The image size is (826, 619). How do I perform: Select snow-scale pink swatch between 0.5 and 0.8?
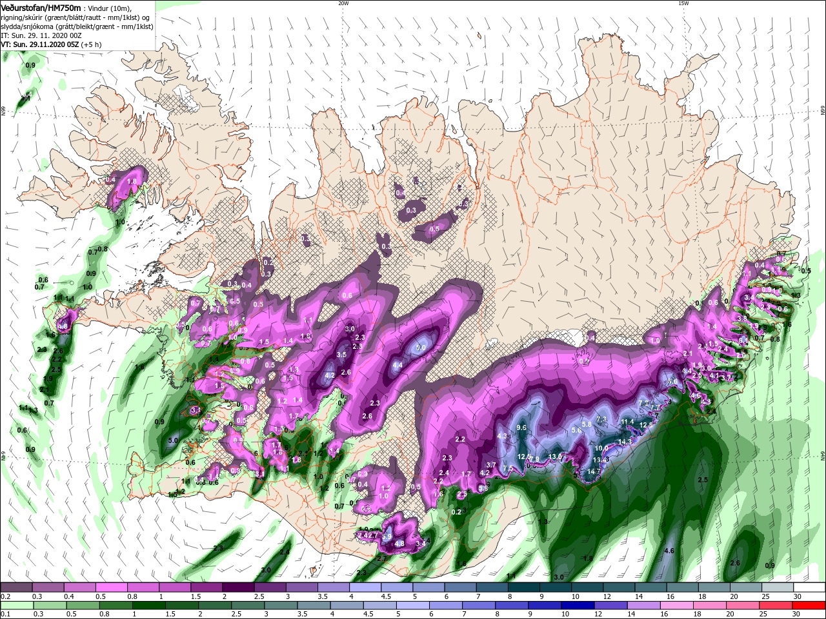point(112,587)
